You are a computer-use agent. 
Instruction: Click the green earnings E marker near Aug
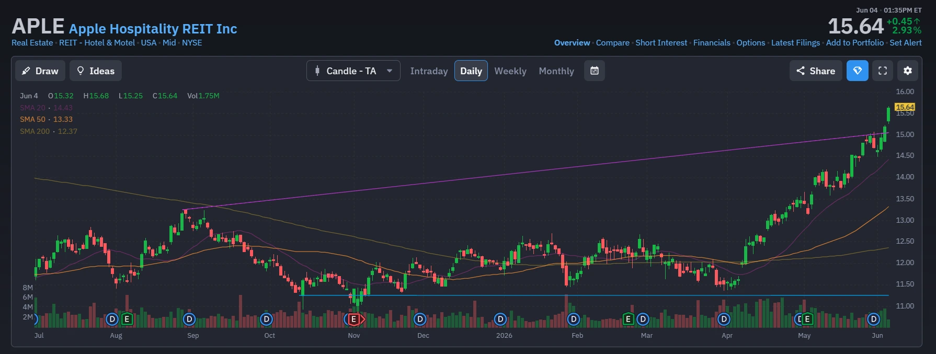127,319
